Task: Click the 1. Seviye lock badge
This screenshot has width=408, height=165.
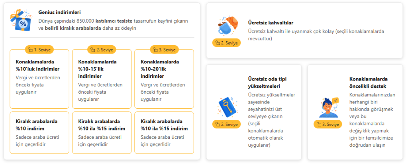Action: tap(39, 50)
